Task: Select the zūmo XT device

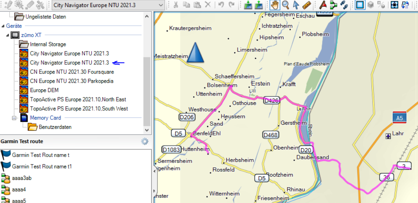Action: point(31,35)
